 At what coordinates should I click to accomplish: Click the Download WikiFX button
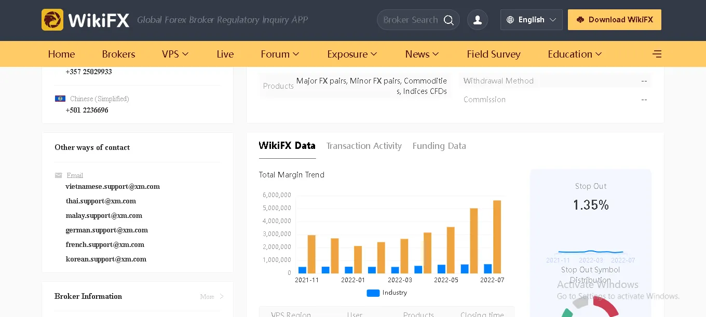pyautogui.click(x=615, y=20)
